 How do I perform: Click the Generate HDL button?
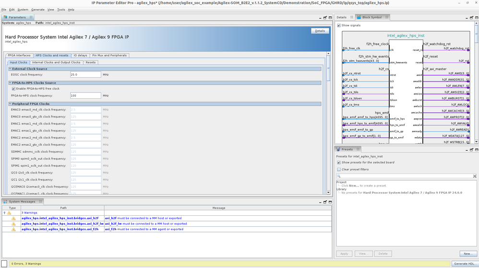coord(464,264)
